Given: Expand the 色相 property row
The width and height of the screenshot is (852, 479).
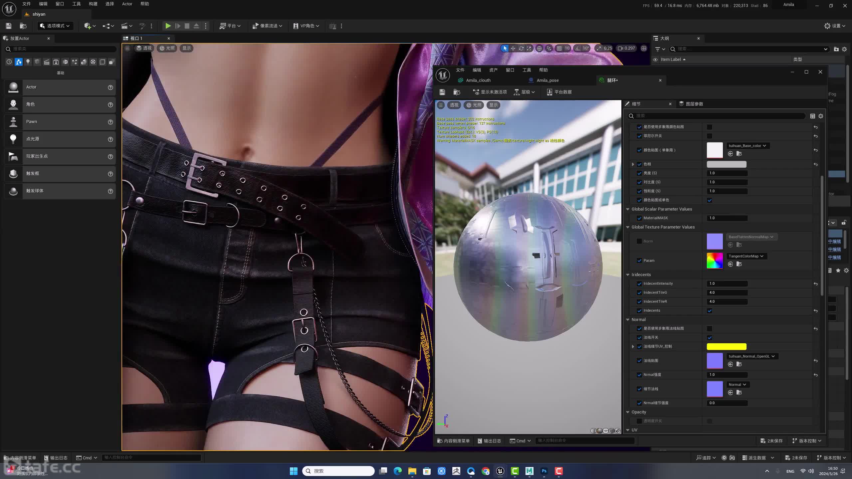Looking at the screenshot, I should [x=633, y=164].
